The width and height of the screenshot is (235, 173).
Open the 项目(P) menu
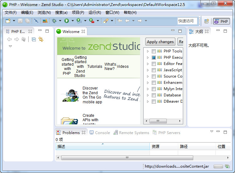[78, 13]
